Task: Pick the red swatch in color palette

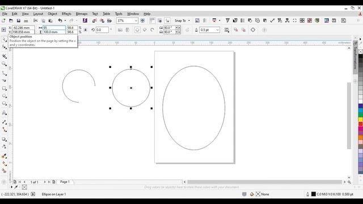Action: [361, 124]
